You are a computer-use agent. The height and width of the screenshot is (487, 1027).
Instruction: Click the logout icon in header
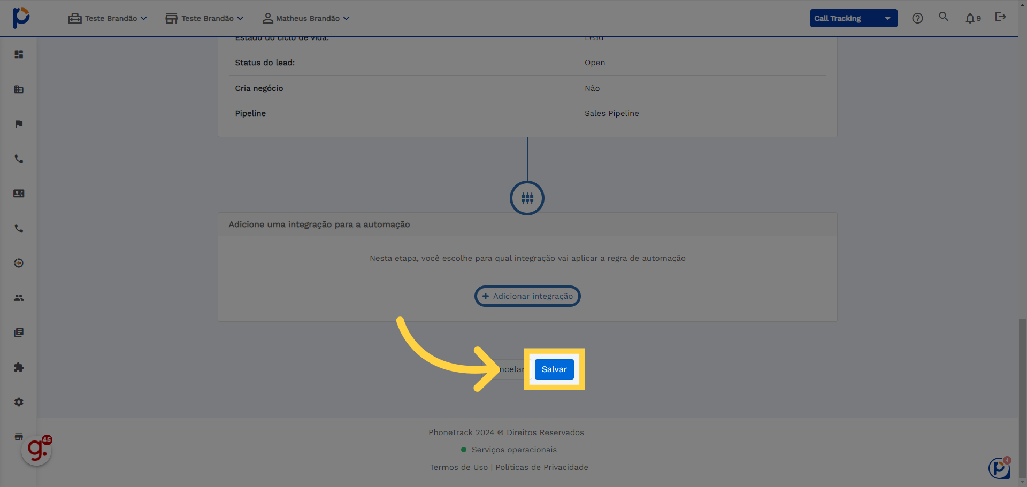click(1000, 17)
